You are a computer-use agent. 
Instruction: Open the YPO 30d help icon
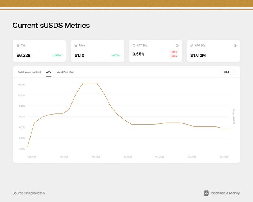235,46
